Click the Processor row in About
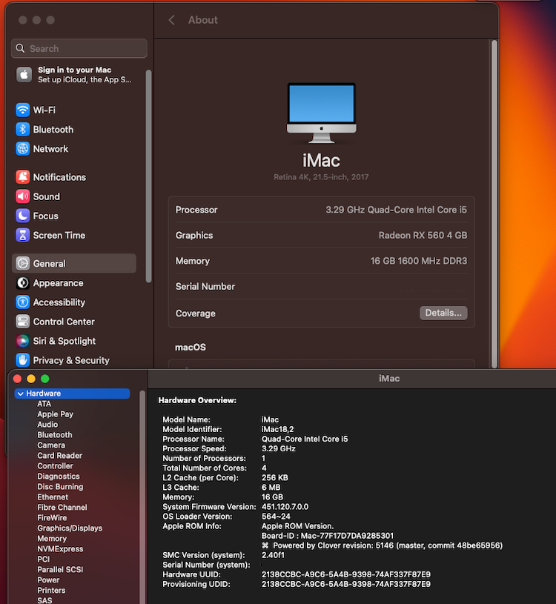 [x=321, y=210]
